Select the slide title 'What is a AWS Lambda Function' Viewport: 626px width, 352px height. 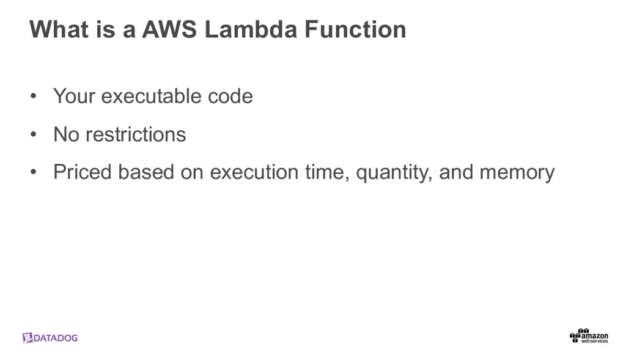click(x=218, y=29)
